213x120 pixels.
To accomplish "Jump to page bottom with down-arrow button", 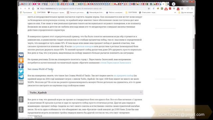I will click(21, 110).
